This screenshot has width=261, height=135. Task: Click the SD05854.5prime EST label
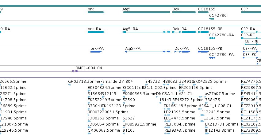pos(103,124)
